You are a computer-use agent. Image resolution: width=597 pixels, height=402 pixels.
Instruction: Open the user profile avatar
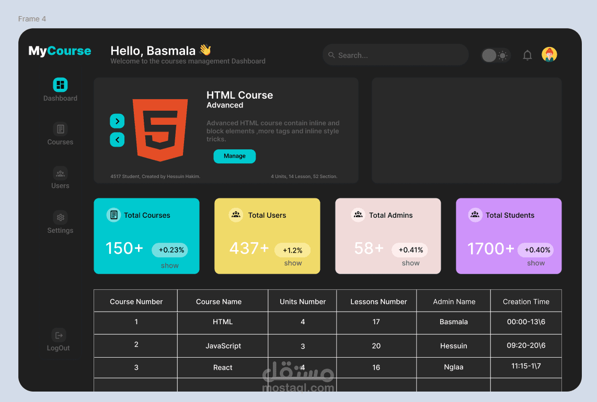[x=549, y=55]
